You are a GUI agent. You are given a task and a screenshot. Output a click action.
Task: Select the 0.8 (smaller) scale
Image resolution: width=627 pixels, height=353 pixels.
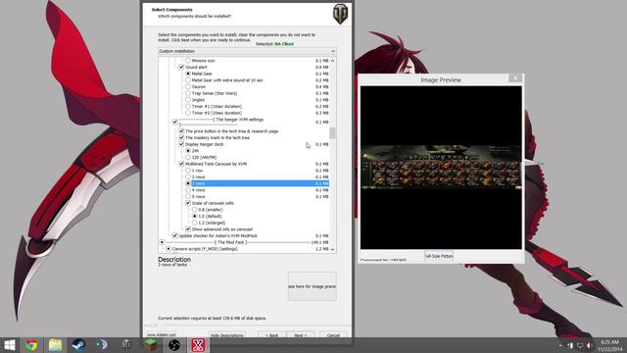(195, 210)
